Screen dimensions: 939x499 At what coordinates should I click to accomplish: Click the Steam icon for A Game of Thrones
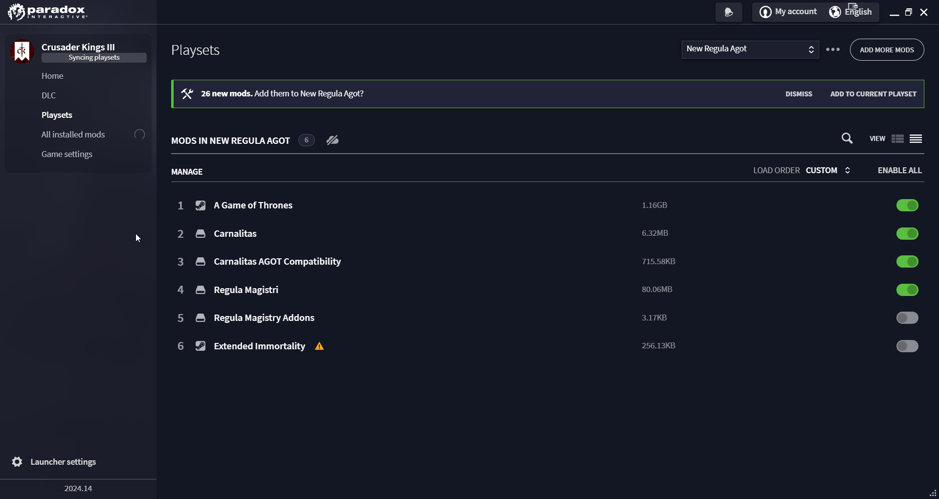(201, 205)
